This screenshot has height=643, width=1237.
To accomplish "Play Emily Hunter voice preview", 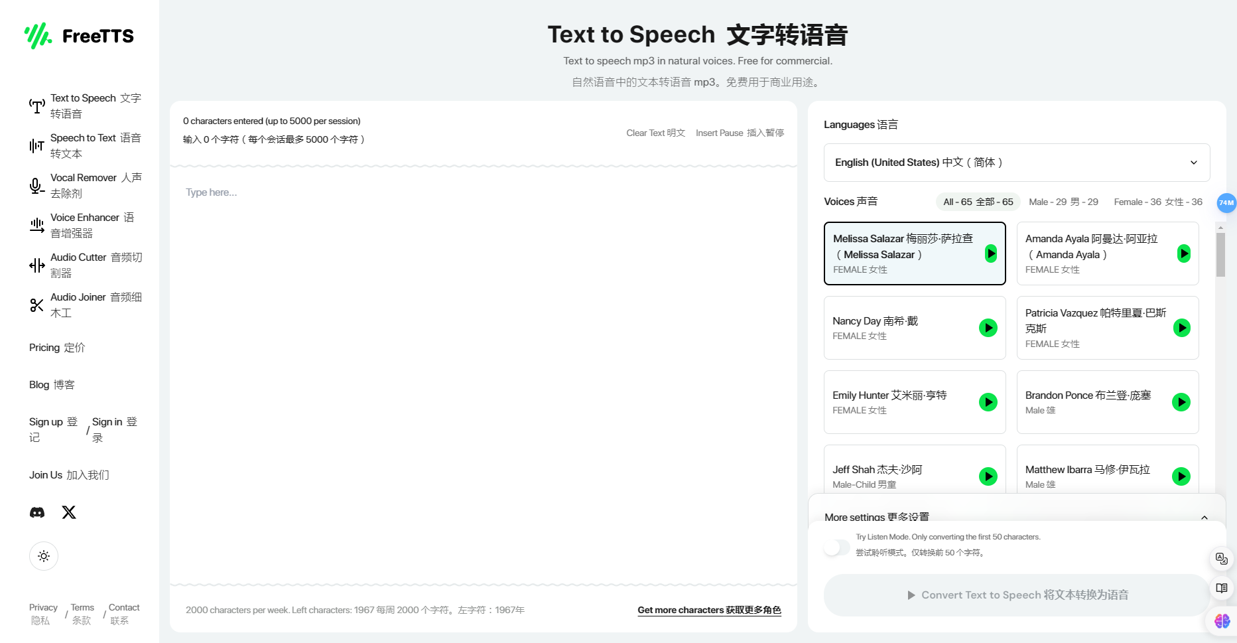I will pos(988,402).
